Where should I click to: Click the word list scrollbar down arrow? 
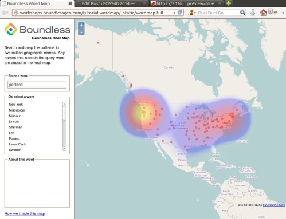click(64, 149)
